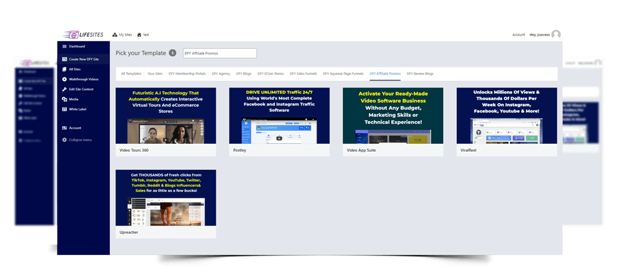Click the Account card icon in sidebar

64,127
